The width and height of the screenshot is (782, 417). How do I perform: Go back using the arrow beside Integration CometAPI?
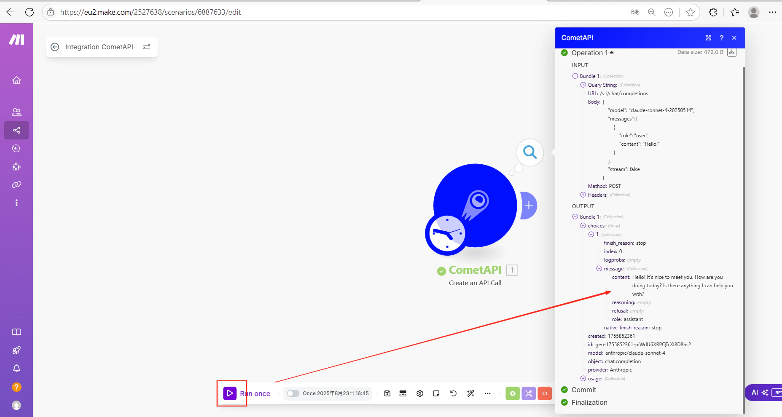point(55,47)
